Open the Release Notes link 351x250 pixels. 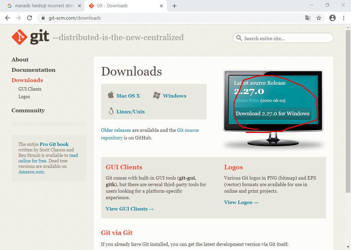point(247,101)
